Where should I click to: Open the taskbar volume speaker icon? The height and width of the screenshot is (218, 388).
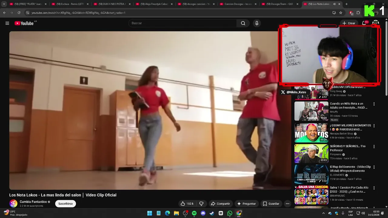tap(363, 213)
